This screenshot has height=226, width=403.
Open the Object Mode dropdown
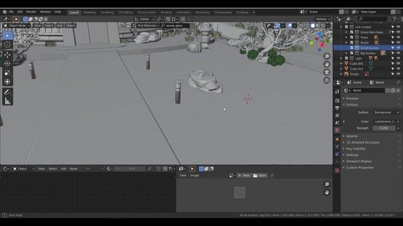tap(17, 26)
